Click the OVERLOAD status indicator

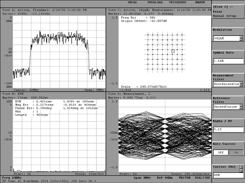click(155, 2)
